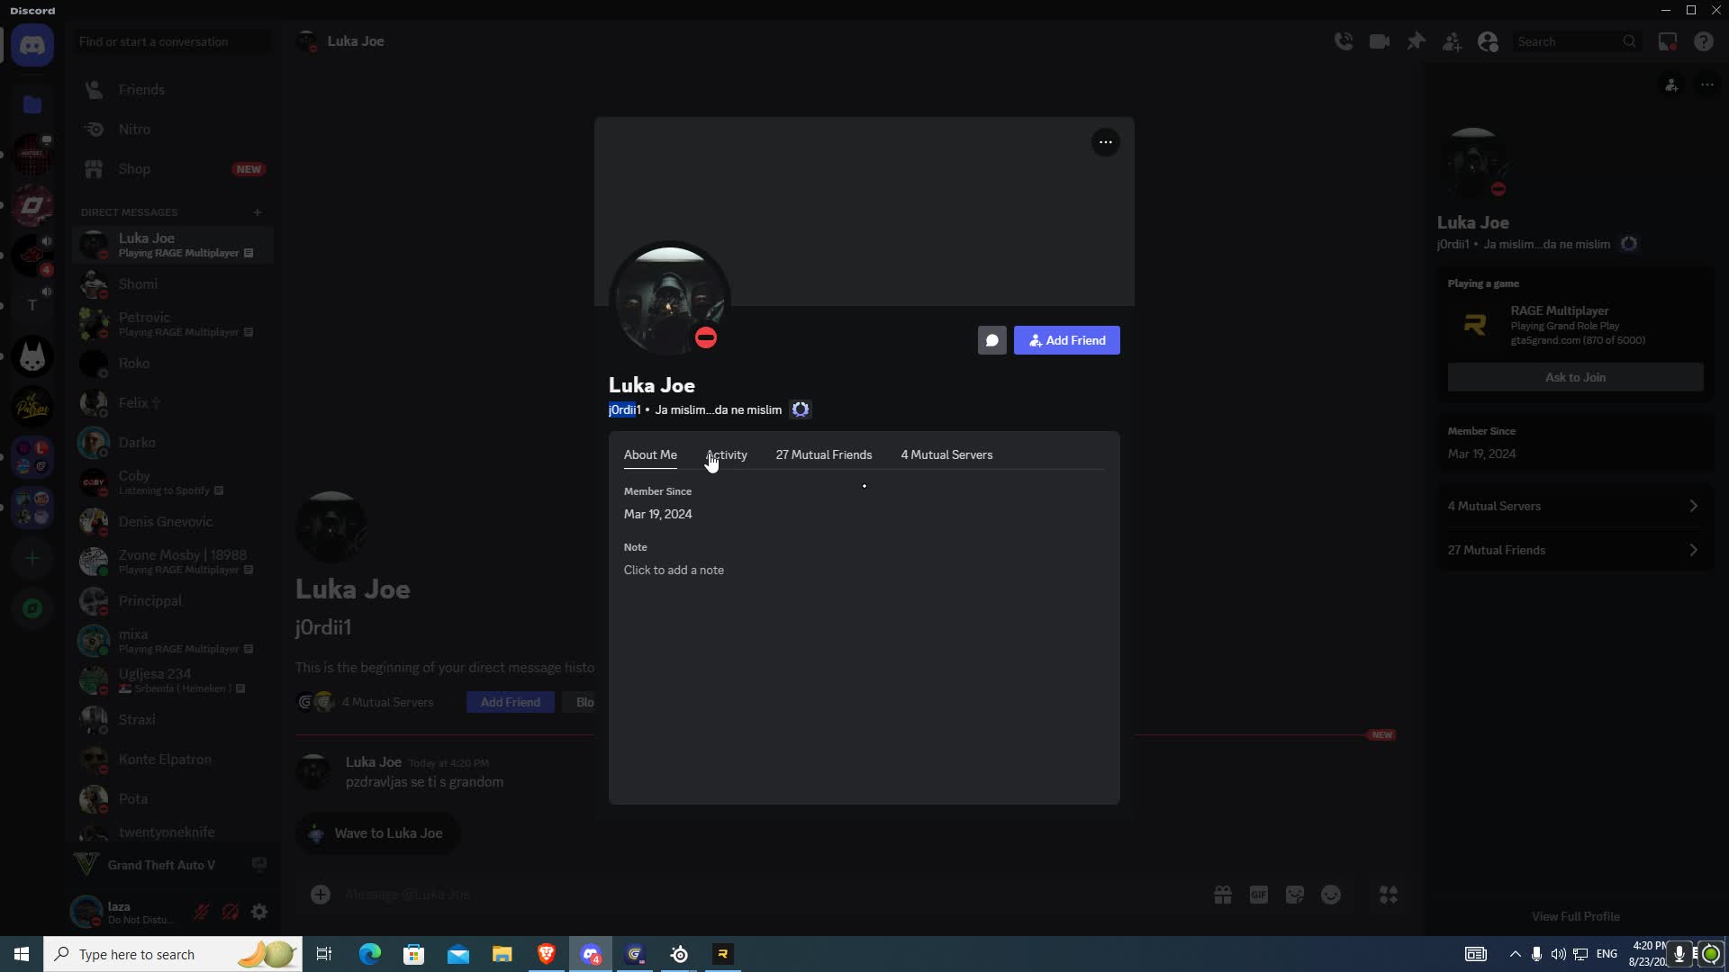Toggle headphone deafen in user panel
The width and height of the screenshot is (1729, 972).
pyautogui.click(x=231, y=912)
